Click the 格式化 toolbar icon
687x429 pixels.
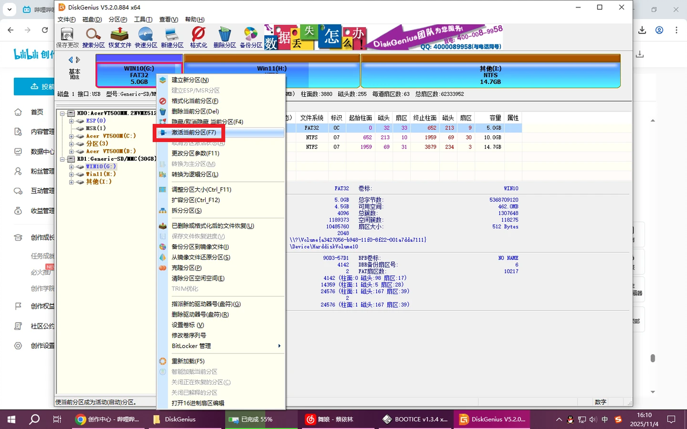point(198,37)
